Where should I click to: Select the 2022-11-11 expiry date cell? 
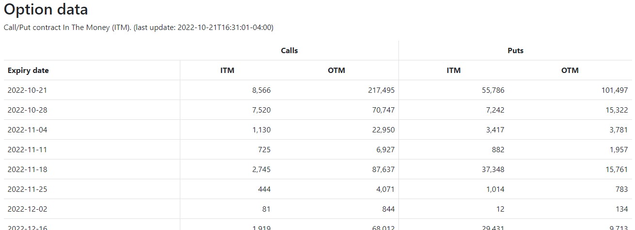point(27,150)
